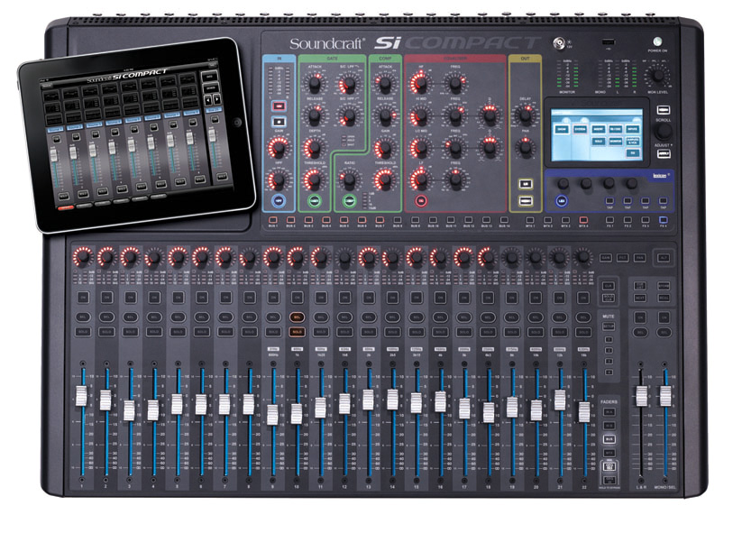Open SYSTEM on the touchscreen
Screen dimensions: 733x533
point(580,129)
